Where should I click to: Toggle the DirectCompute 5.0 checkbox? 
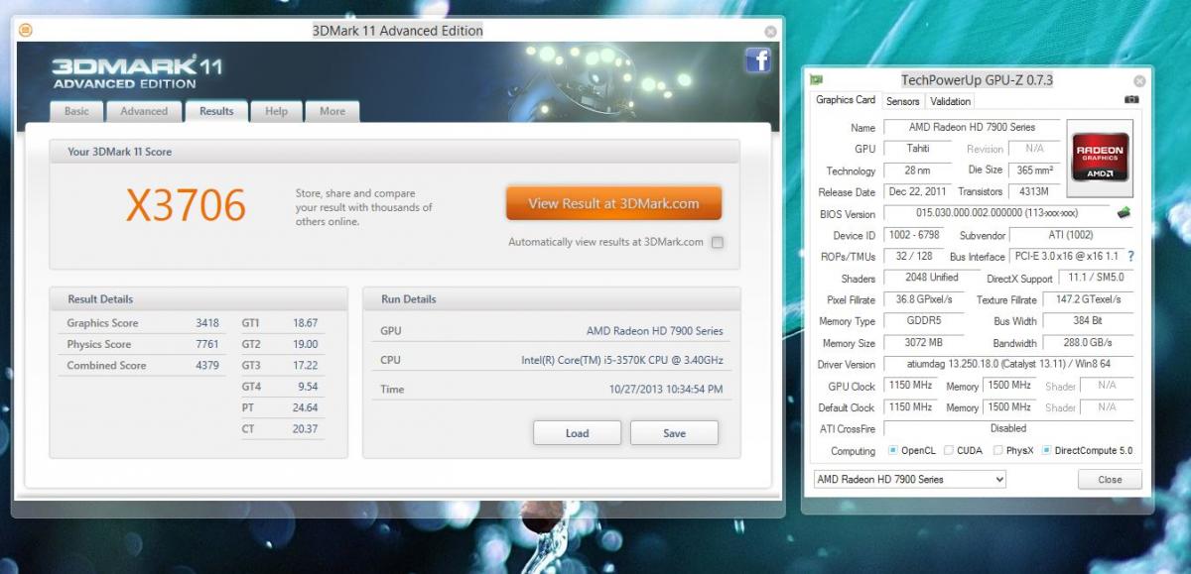1046,450
